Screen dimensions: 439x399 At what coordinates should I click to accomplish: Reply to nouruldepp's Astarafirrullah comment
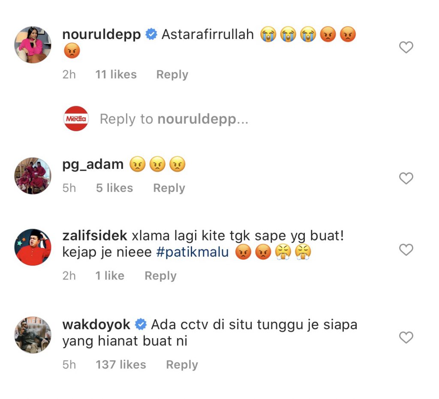(x=172, y=75)
